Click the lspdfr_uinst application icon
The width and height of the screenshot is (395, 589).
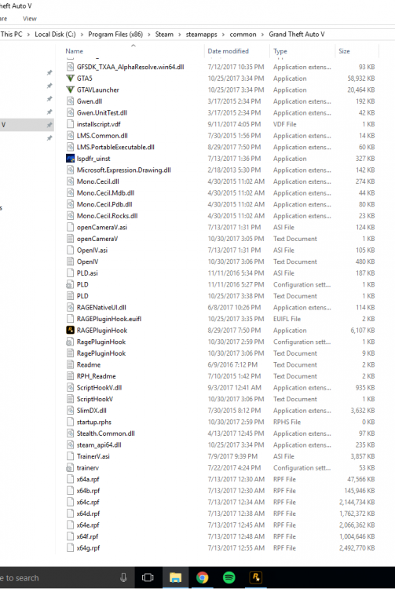70,159
